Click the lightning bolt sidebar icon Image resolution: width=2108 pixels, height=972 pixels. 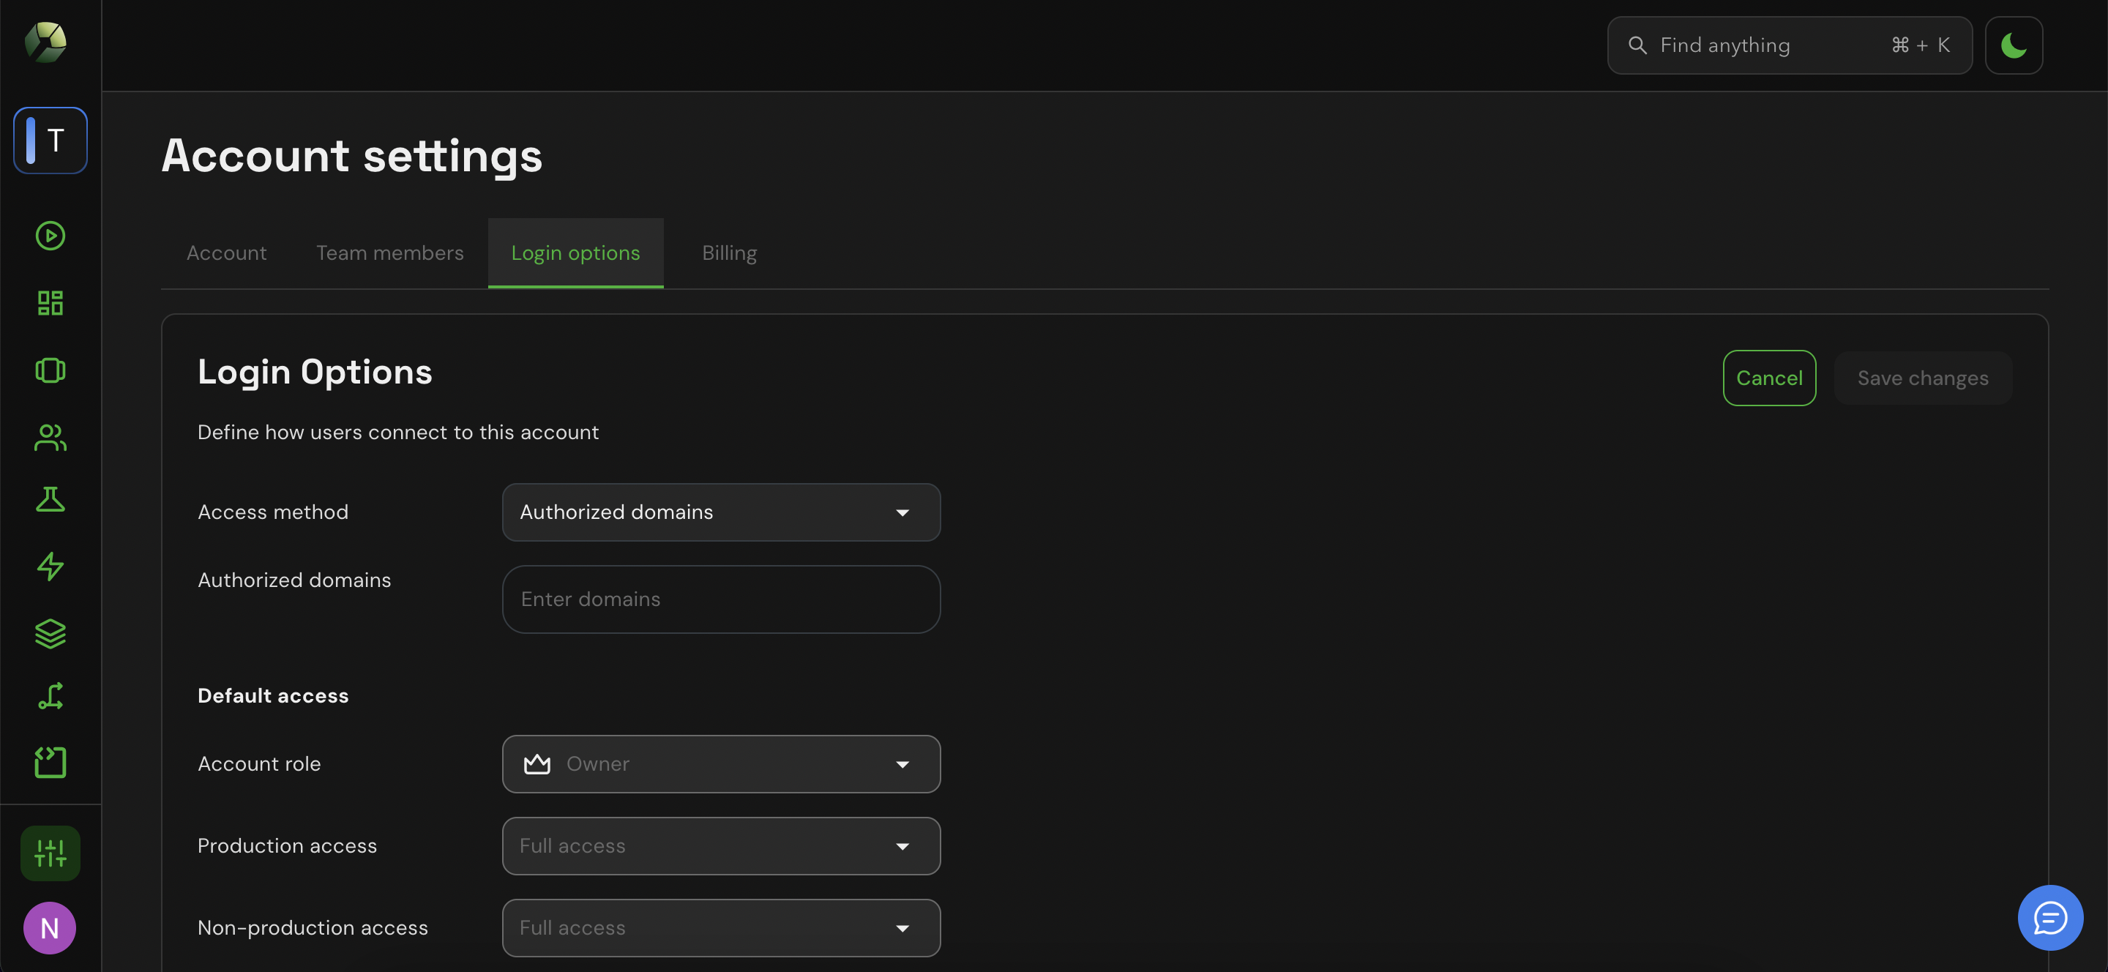[50, 567]
